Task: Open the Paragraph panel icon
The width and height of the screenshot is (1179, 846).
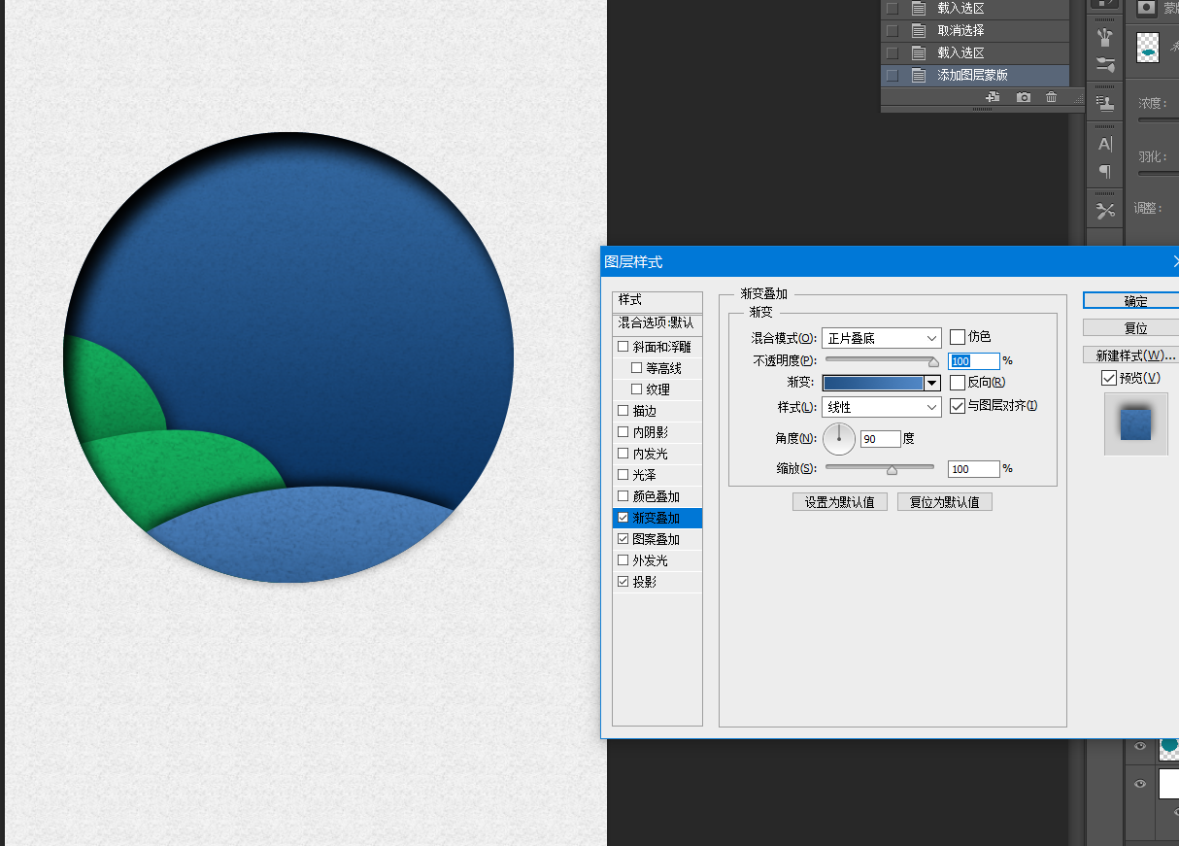Action: tap(1105, 172)
